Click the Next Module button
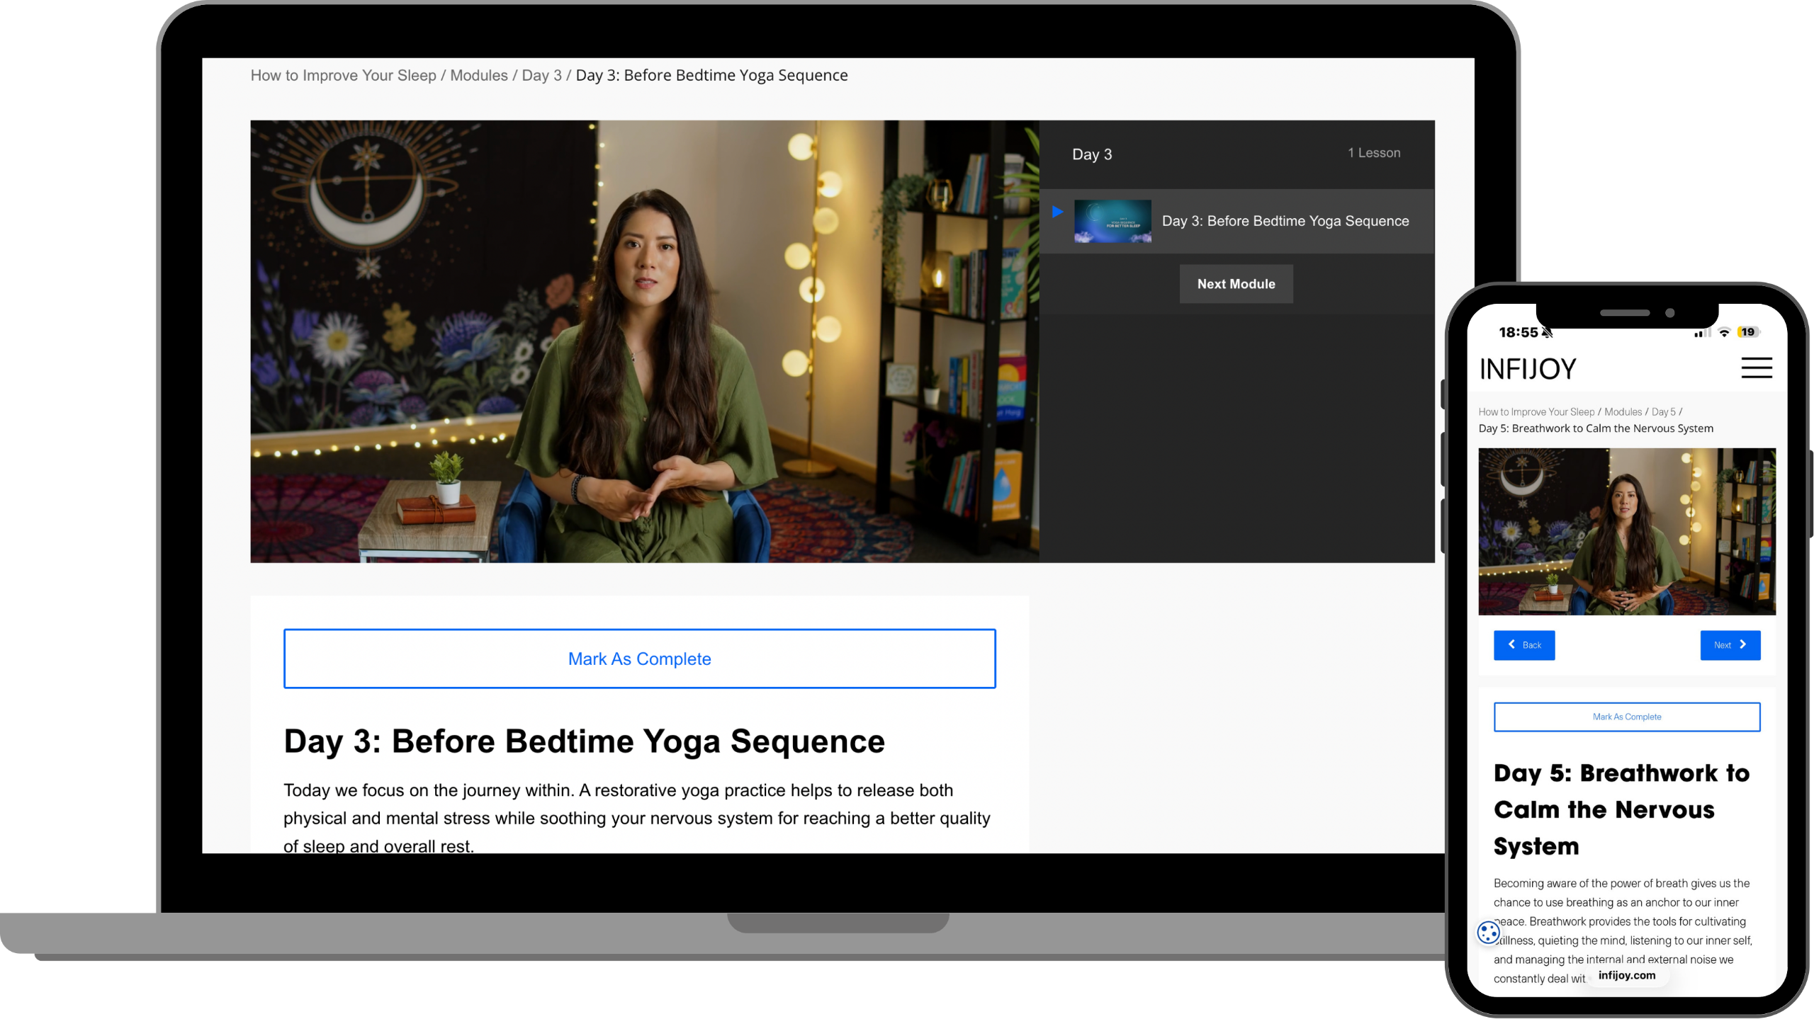The image size is (1814, 1019). click(1236, 284)
